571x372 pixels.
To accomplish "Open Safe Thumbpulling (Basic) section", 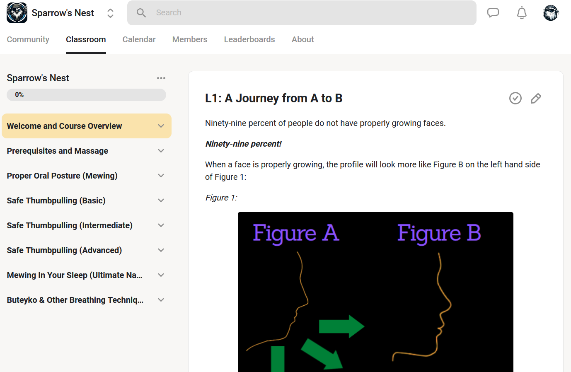I will pos(87,200).
